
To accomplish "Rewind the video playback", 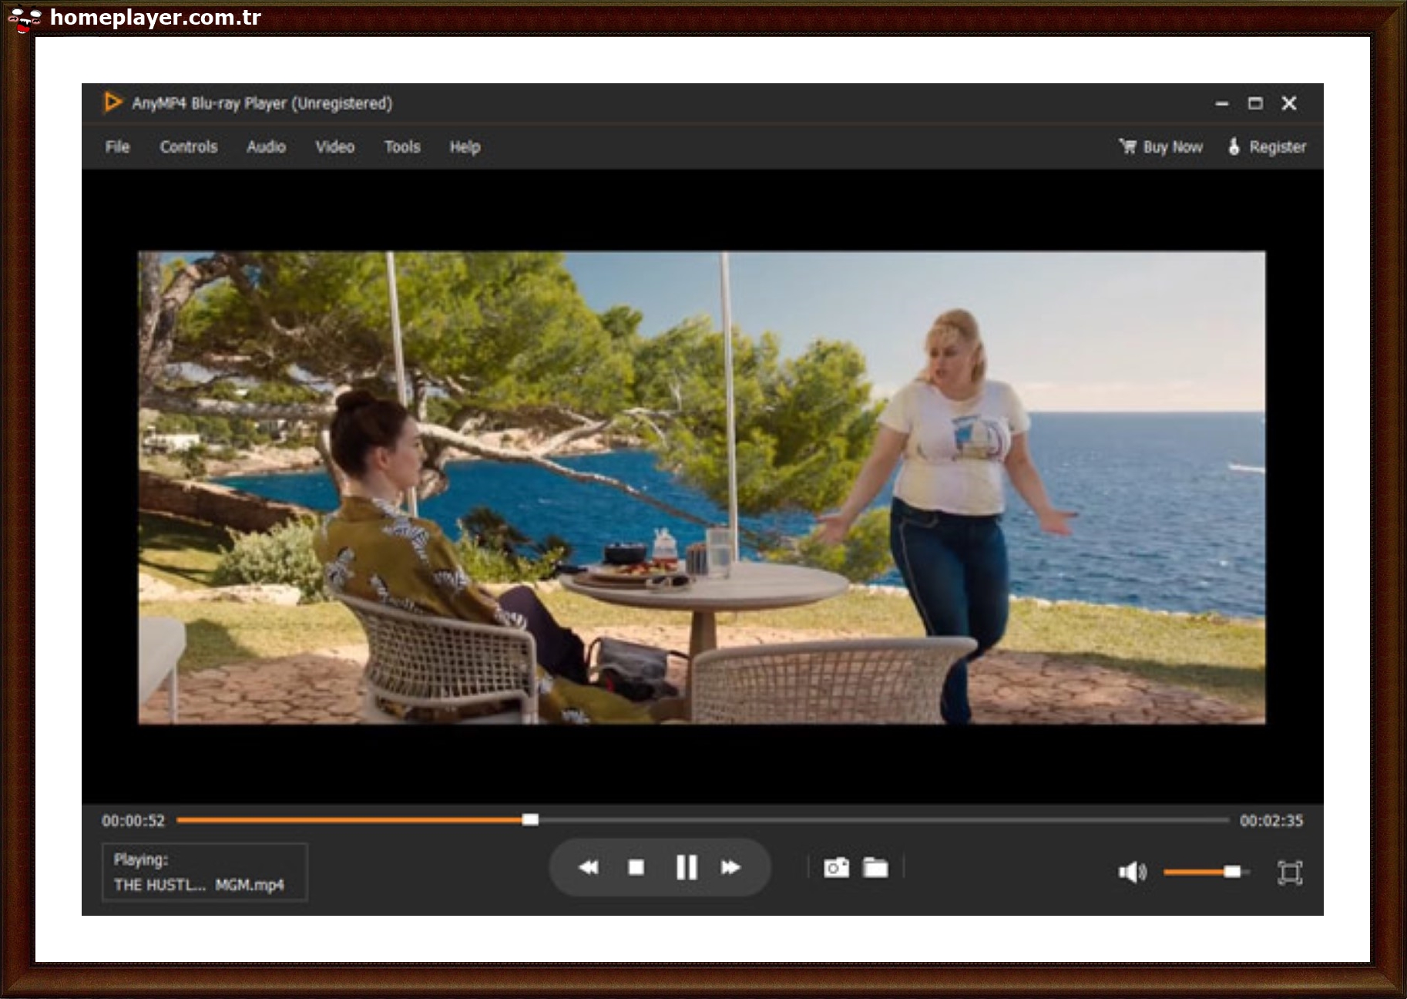I will point(589,867).
